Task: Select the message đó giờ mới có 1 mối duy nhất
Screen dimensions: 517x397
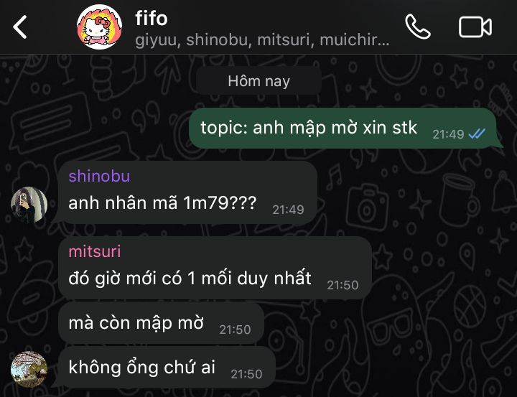Action: tap(215, 268)
